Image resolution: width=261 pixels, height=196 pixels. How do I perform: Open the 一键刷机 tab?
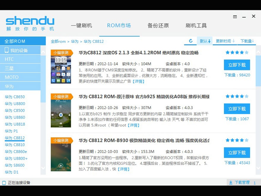[x=81, y=26]
